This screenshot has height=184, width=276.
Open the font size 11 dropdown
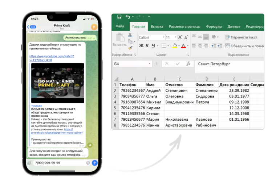click(175, 37)
